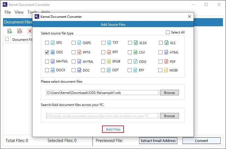Check the XPS checkbox
226x149 pixels.
tap(47, 43)
